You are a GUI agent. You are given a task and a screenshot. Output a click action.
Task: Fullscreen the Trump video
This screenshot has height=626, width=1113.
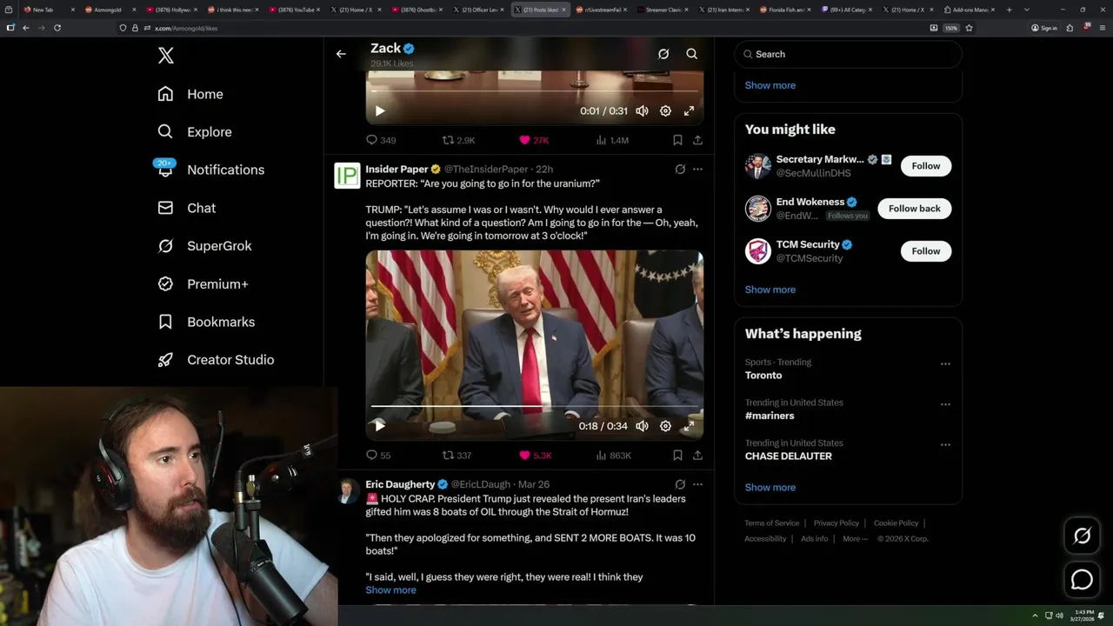689,426
